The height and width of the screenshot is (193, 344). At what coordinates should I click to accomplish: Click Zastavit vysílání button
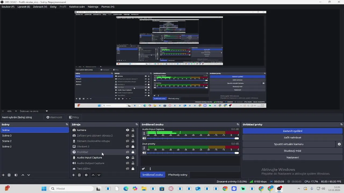point(293,131)
